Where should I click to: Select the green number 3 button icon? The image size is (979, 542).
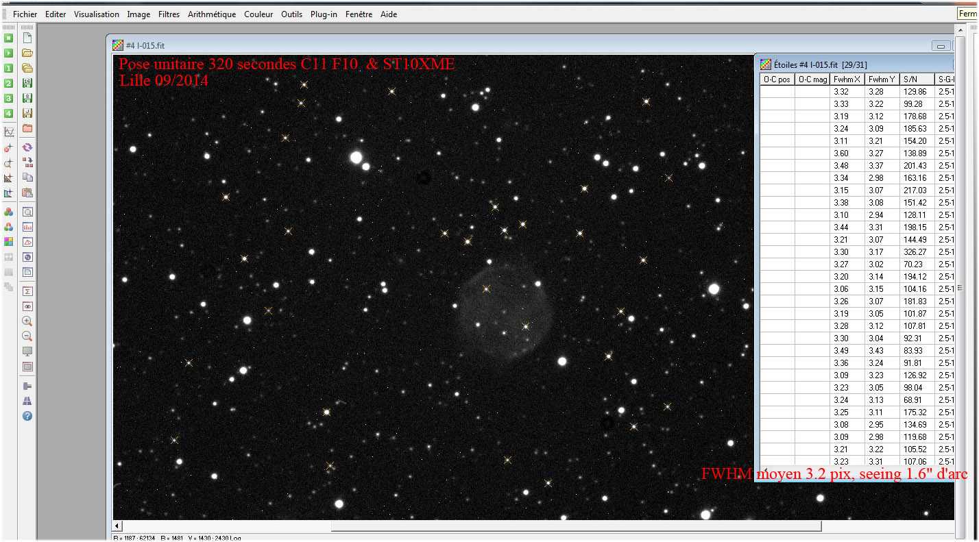(9, 99)
